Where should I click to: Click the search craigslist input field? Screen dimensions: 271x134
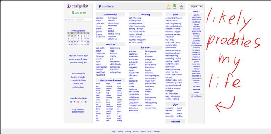pyautogui.click(x=79, y=20)
